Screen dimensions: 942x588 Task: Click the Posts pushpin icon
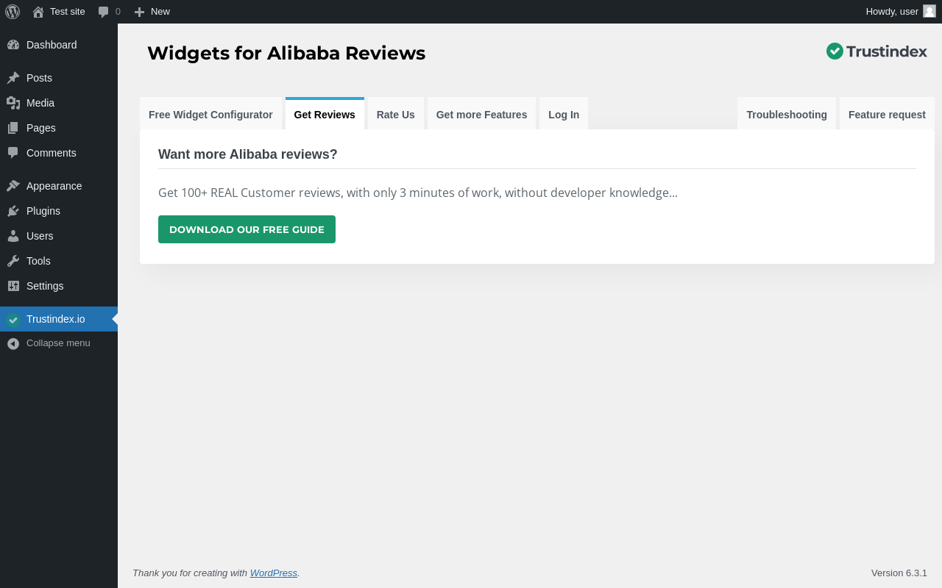13,78
